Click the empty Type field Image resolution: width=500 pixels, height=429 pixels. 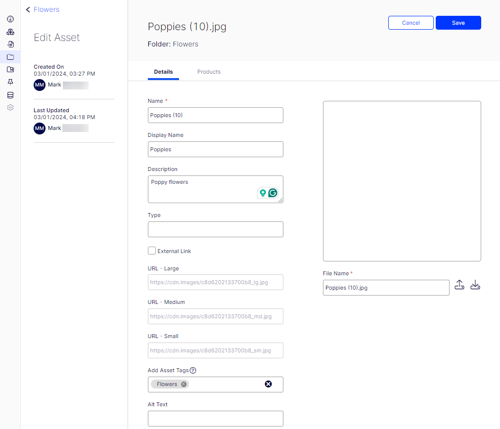[x=216, y=229]
